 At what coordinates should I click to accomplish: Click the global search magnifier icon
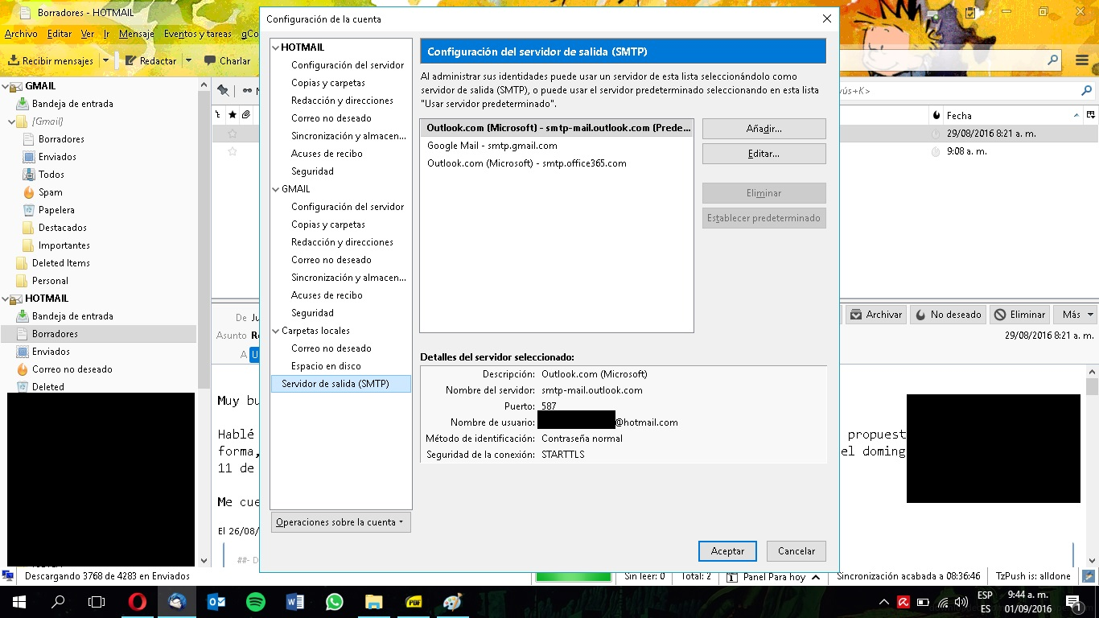point(1052,60)
